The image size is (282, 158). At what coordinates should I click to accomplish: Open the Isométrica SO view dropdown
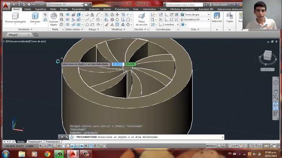[x=195, y=19]
